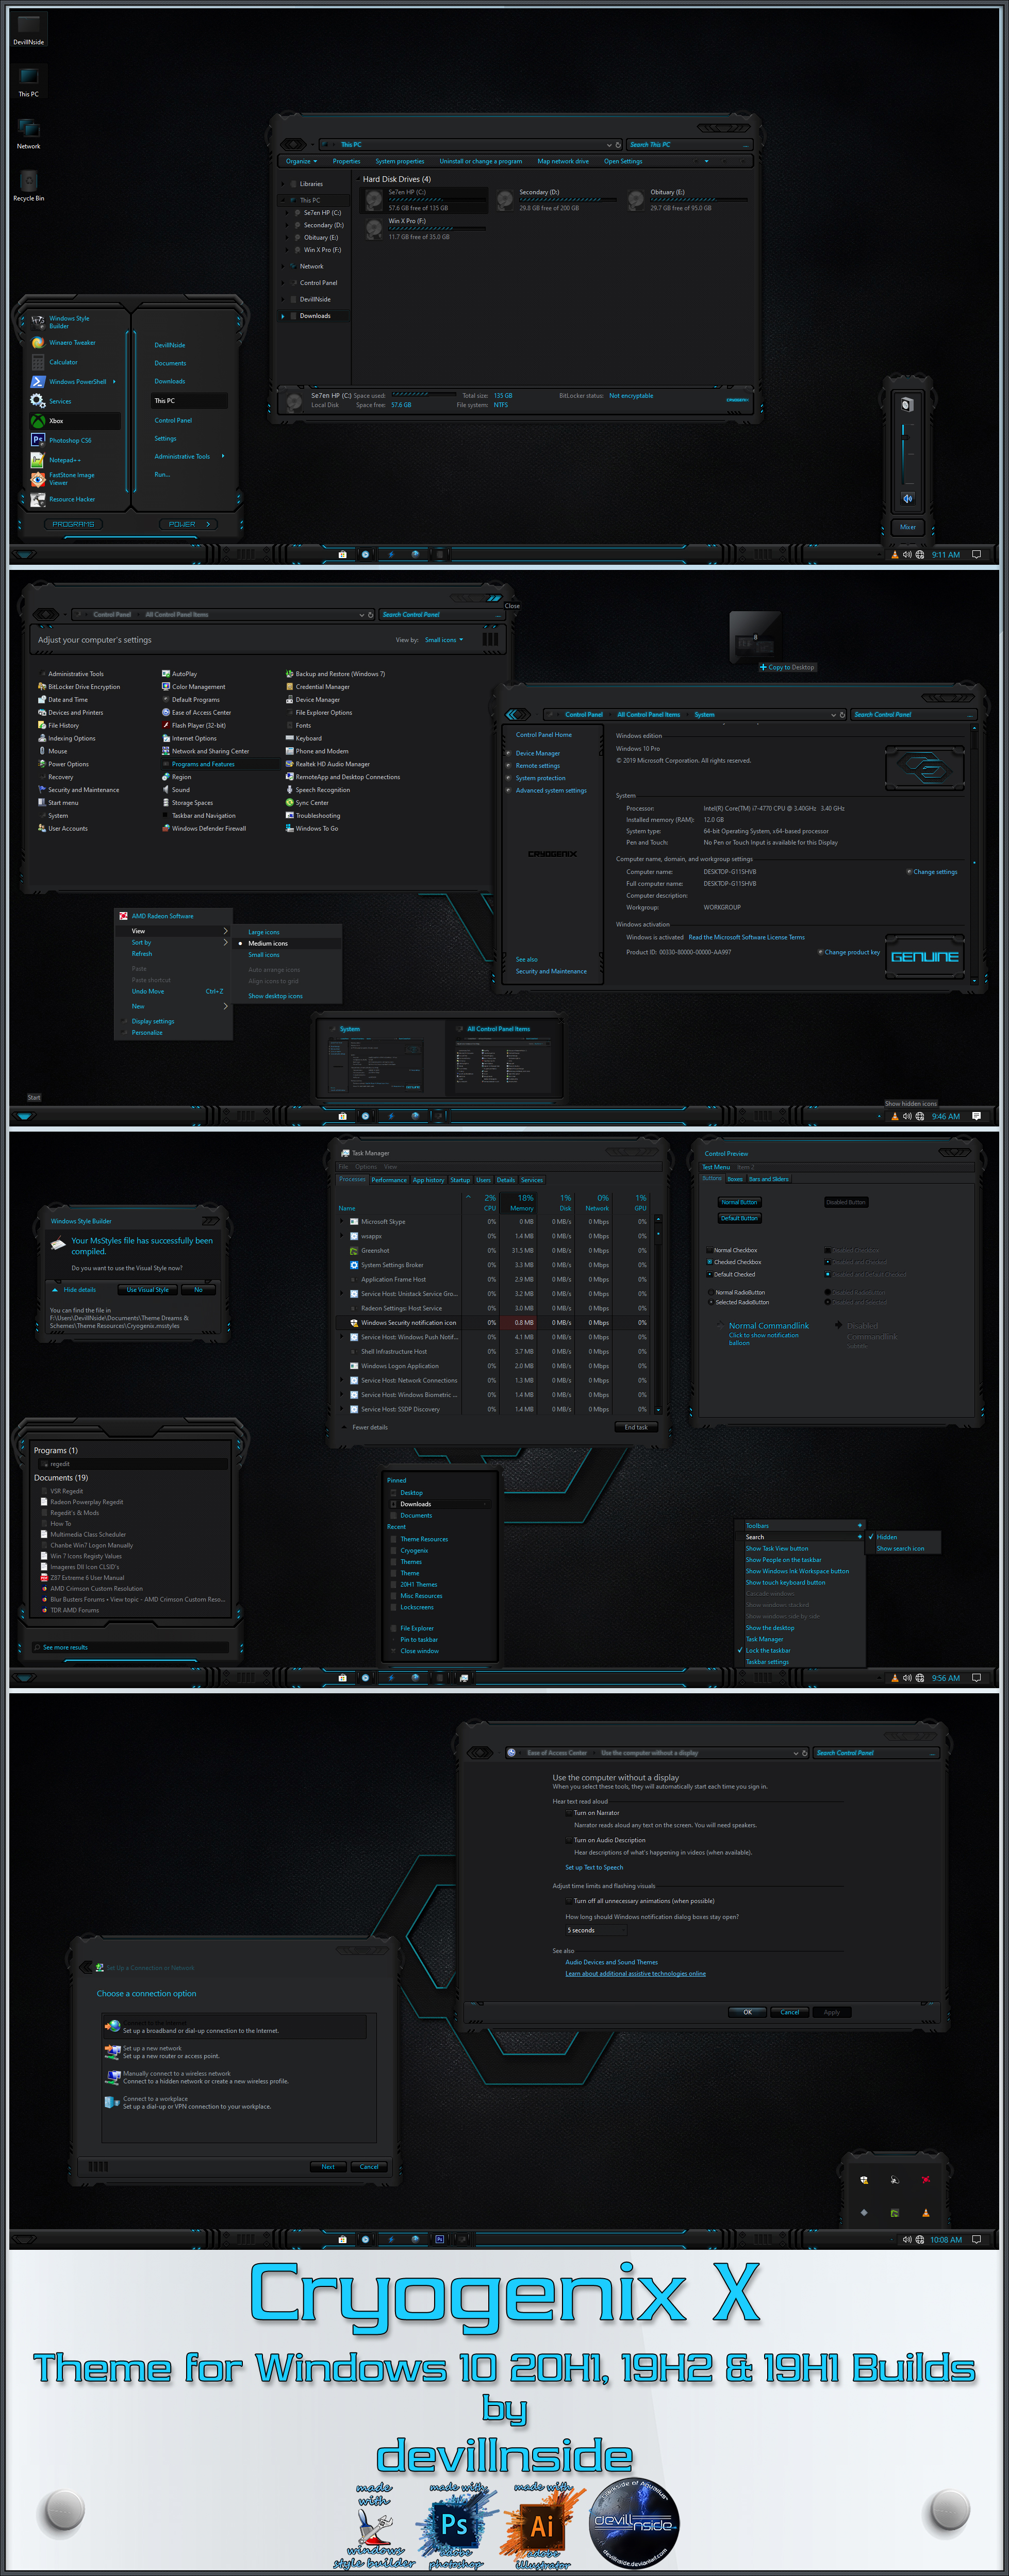This screenshot has width=1009, height=2576.
Task: Click Next in connection setup dialog
Action: 328,2167
